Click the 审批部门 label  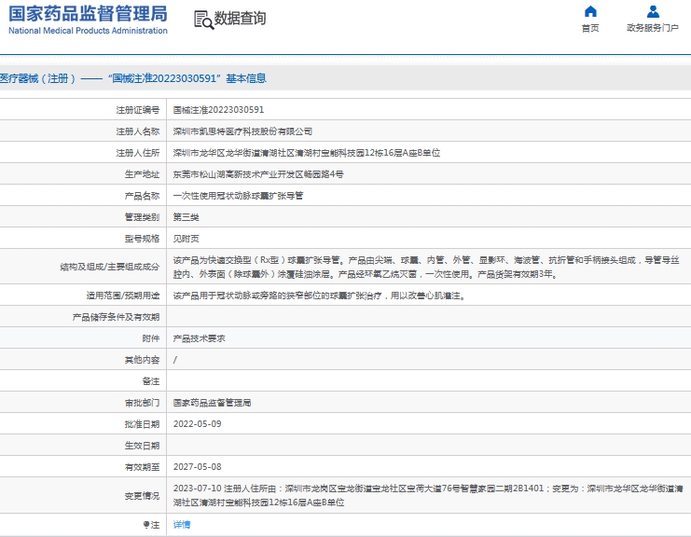coord(142,403)
